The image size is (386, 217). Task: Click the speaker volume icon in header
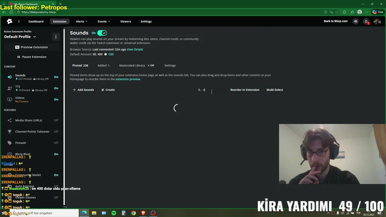coord(356,21)
